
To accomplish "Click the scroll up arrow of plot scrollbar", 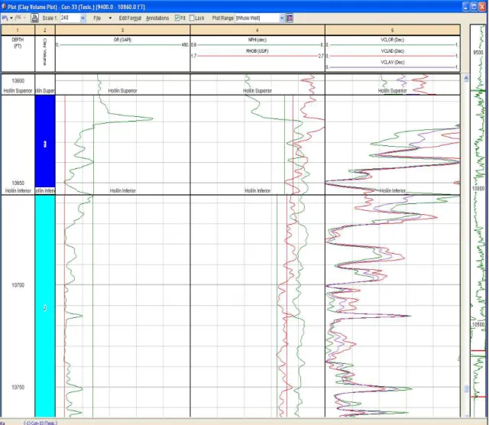I will coord(466,78).
